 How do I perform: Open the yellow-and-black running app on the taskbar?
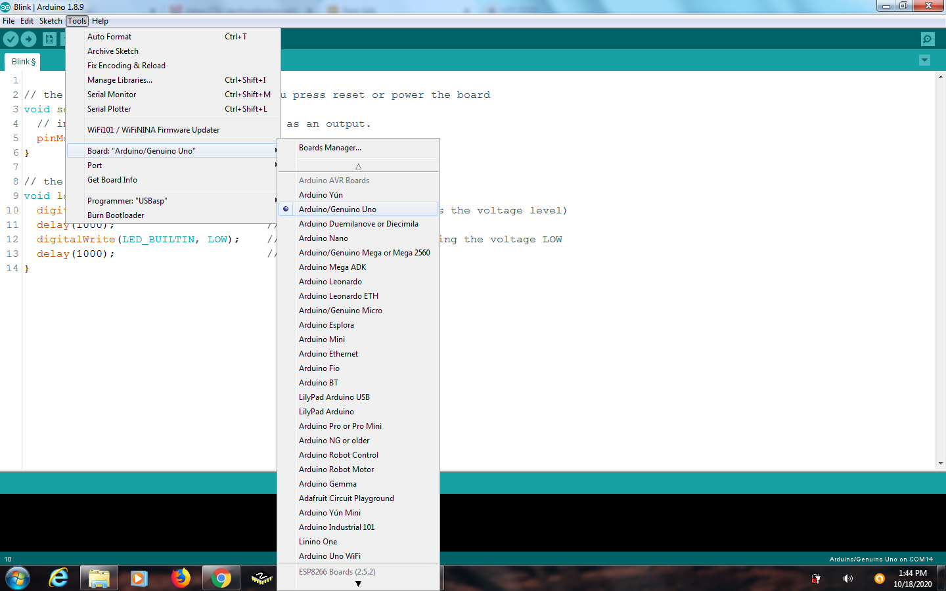pos(262,578)
